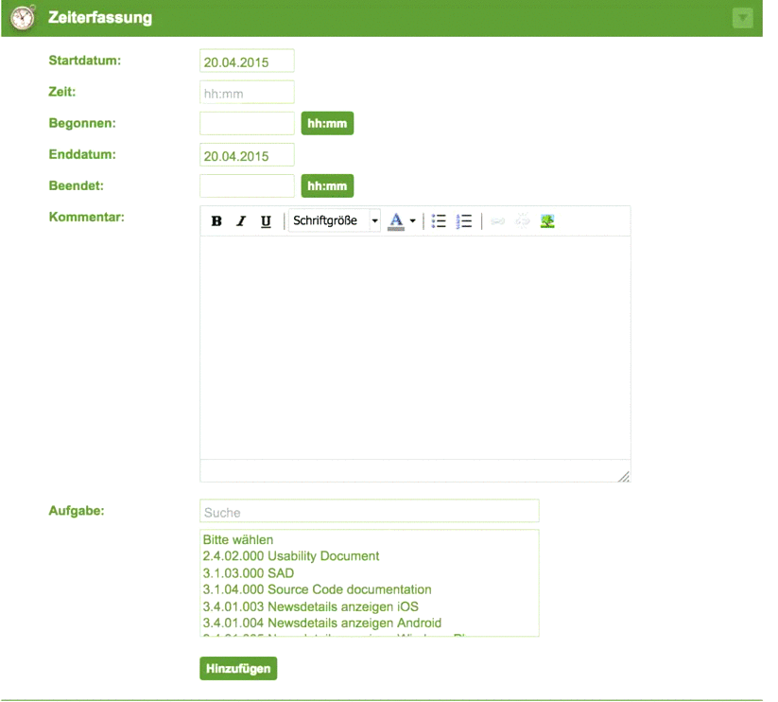Select '2.4.02.000 Usability Document' task
The image size is (778, 702).
click(x=370, y=556)
